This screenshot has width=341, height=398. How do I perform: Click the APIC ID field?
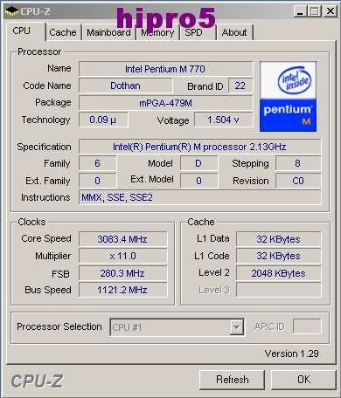307,326
